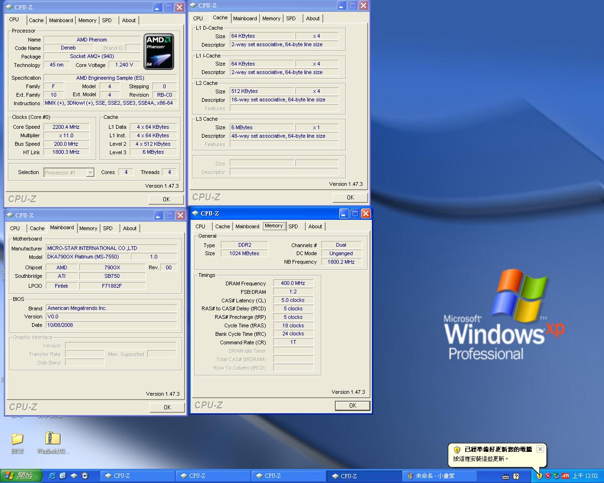604x483 pixels.
Task: Click OK in the processor-info CPU-Z window
Action: coord(166,199)
